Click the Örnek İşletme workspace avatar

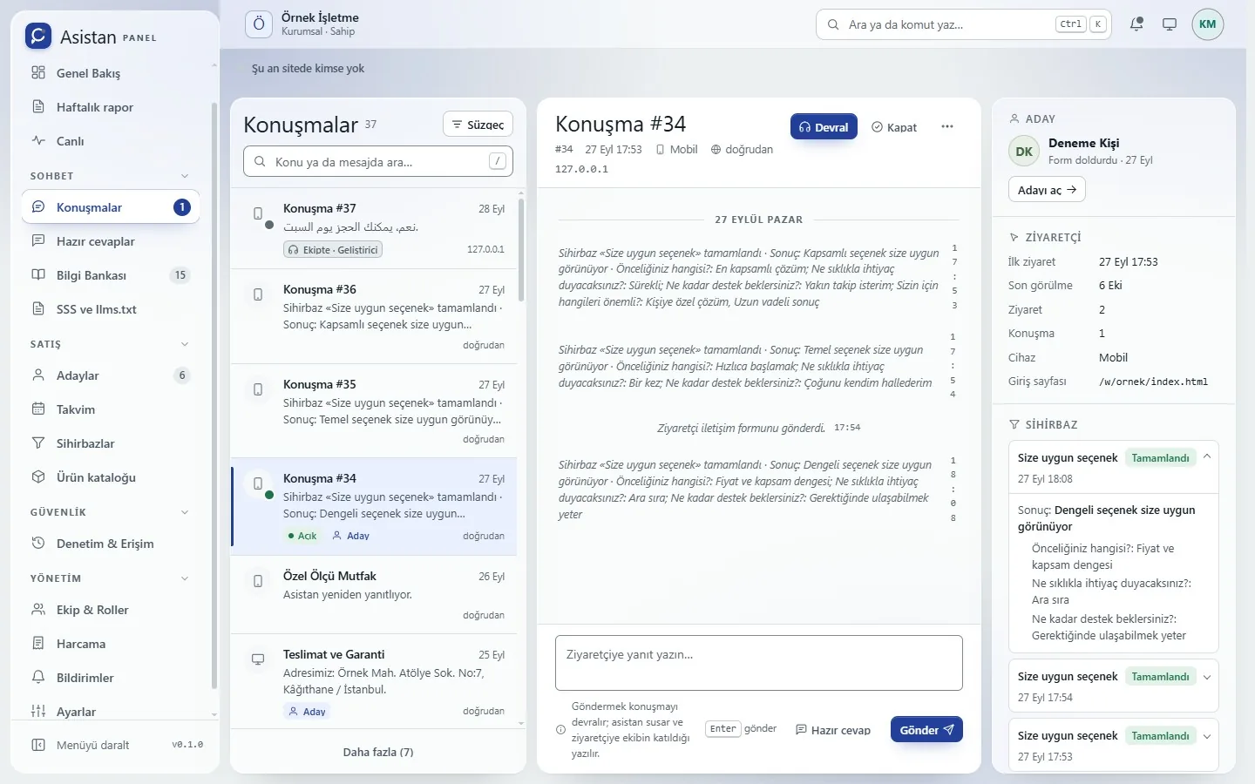point(259,24)
